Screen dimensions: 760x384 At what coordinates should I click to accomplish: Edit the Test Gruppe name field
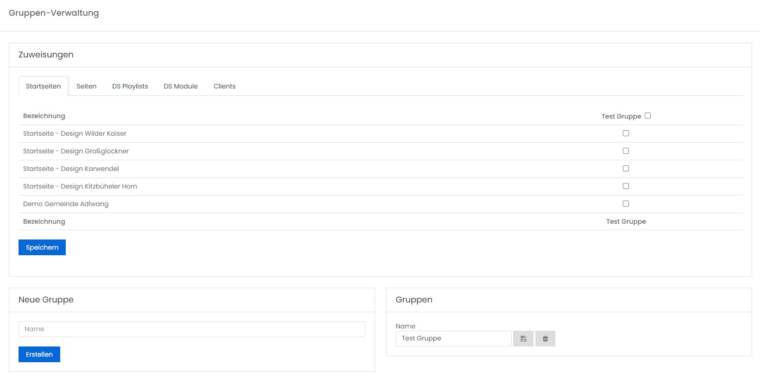pos(453,339)
